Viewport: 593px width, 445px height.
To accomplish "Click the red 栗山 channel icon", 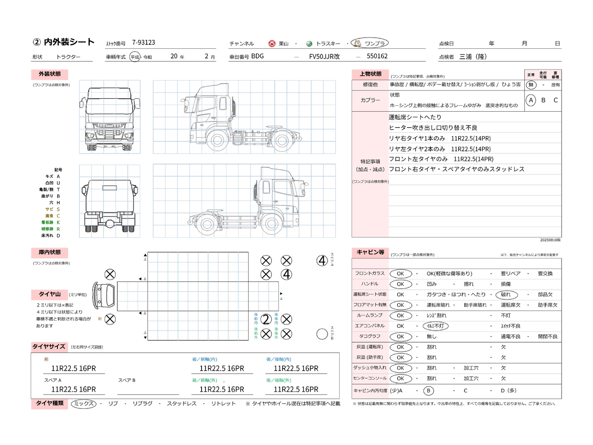I will pyautogui.click(x=272, y=44).
